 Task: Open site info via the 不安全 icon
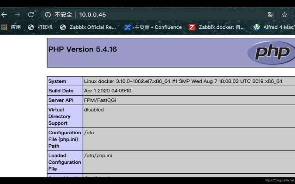click(48, 15)
